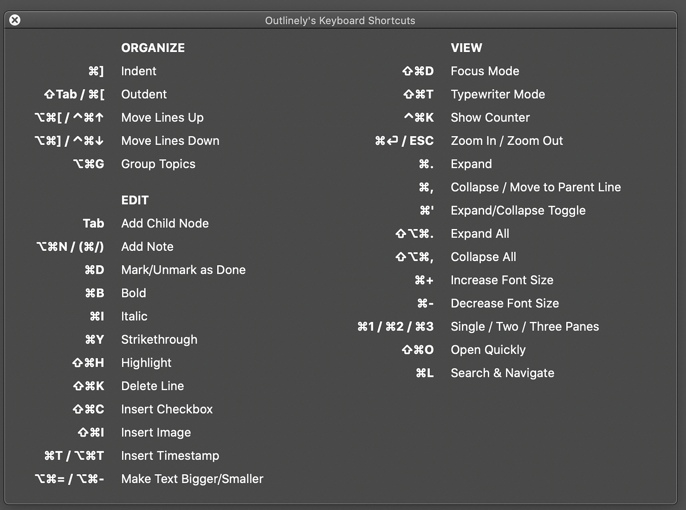Image resolution: width=686 pixels, height=510 pixels.
Task: Click the 'Show Counter' label
Action: [490, 118]
